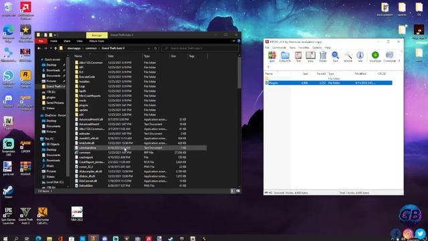
Task: Click the Search Grand Theft Auto V field
Action: coord(200,48)
